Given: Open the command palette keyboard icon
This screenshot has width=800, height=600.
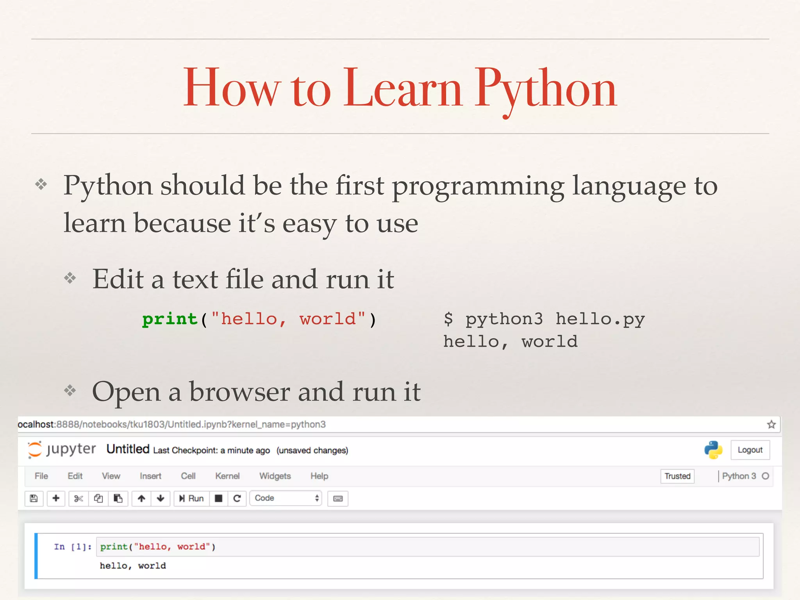Looking at the screenshot, I should click(x=338, y=498).
